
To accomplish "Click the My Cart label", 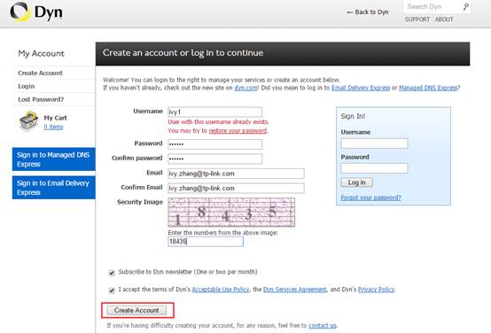I will point(56,118).
